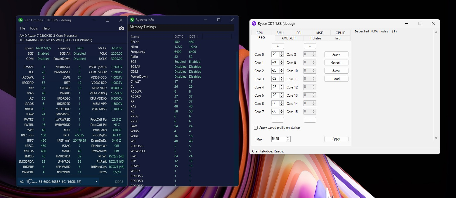
Task: Click the 'GraniteRidge. Ready.' status bar text
Action: tap(268, 151)
